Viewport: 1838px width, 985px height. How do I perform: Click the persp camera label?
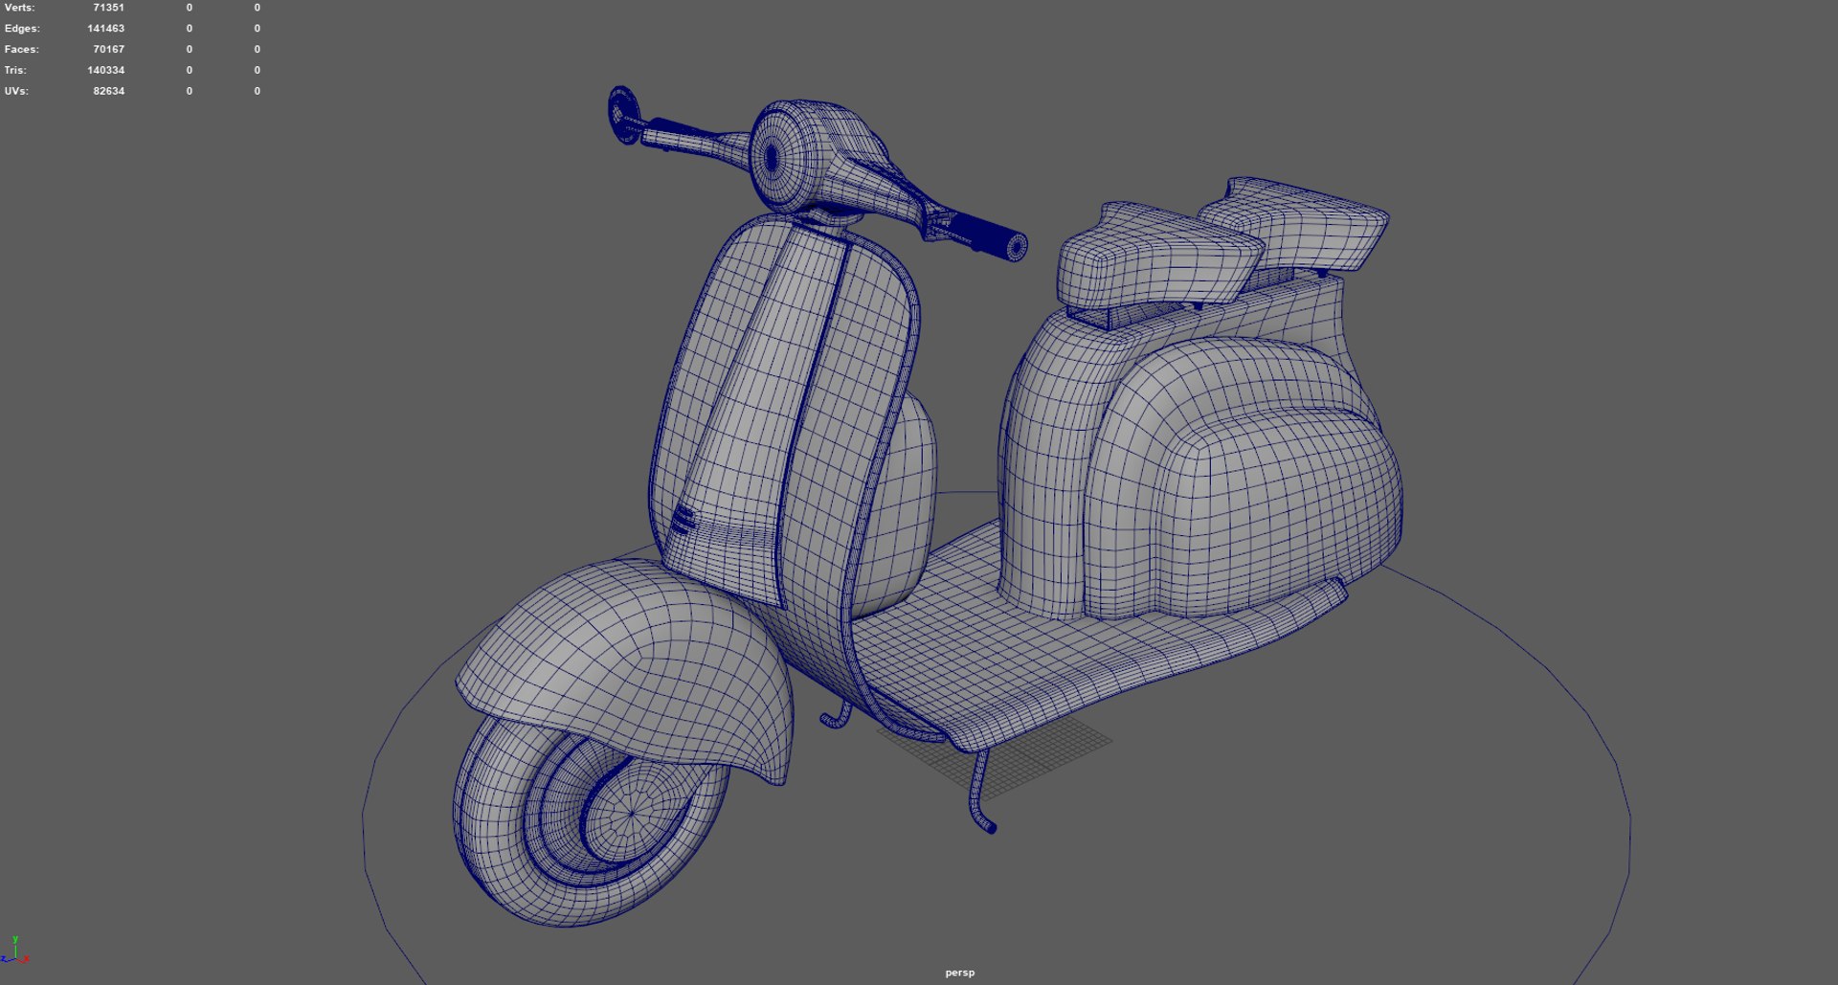click(959, 973)
